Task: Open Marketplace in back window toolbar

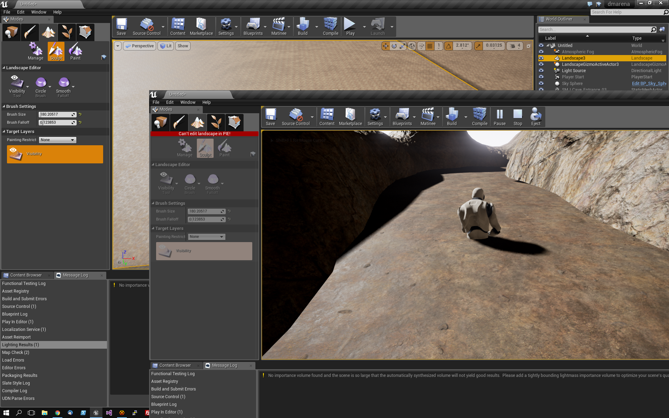Action: click(x=201, y=27)
